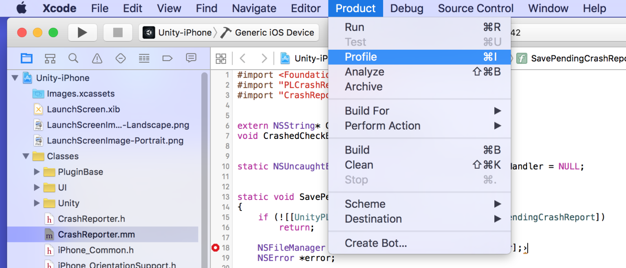Click line number 13 in the gutter
Viewport: 626px width, 268px height.
click(x=225, y=197)
